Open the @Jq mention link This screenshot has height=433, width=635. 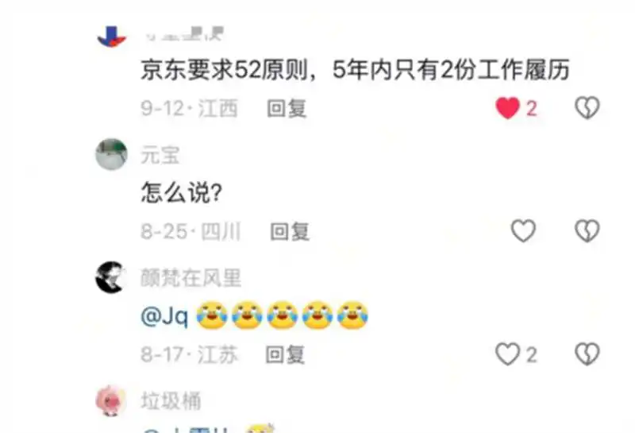coord(164,315)
